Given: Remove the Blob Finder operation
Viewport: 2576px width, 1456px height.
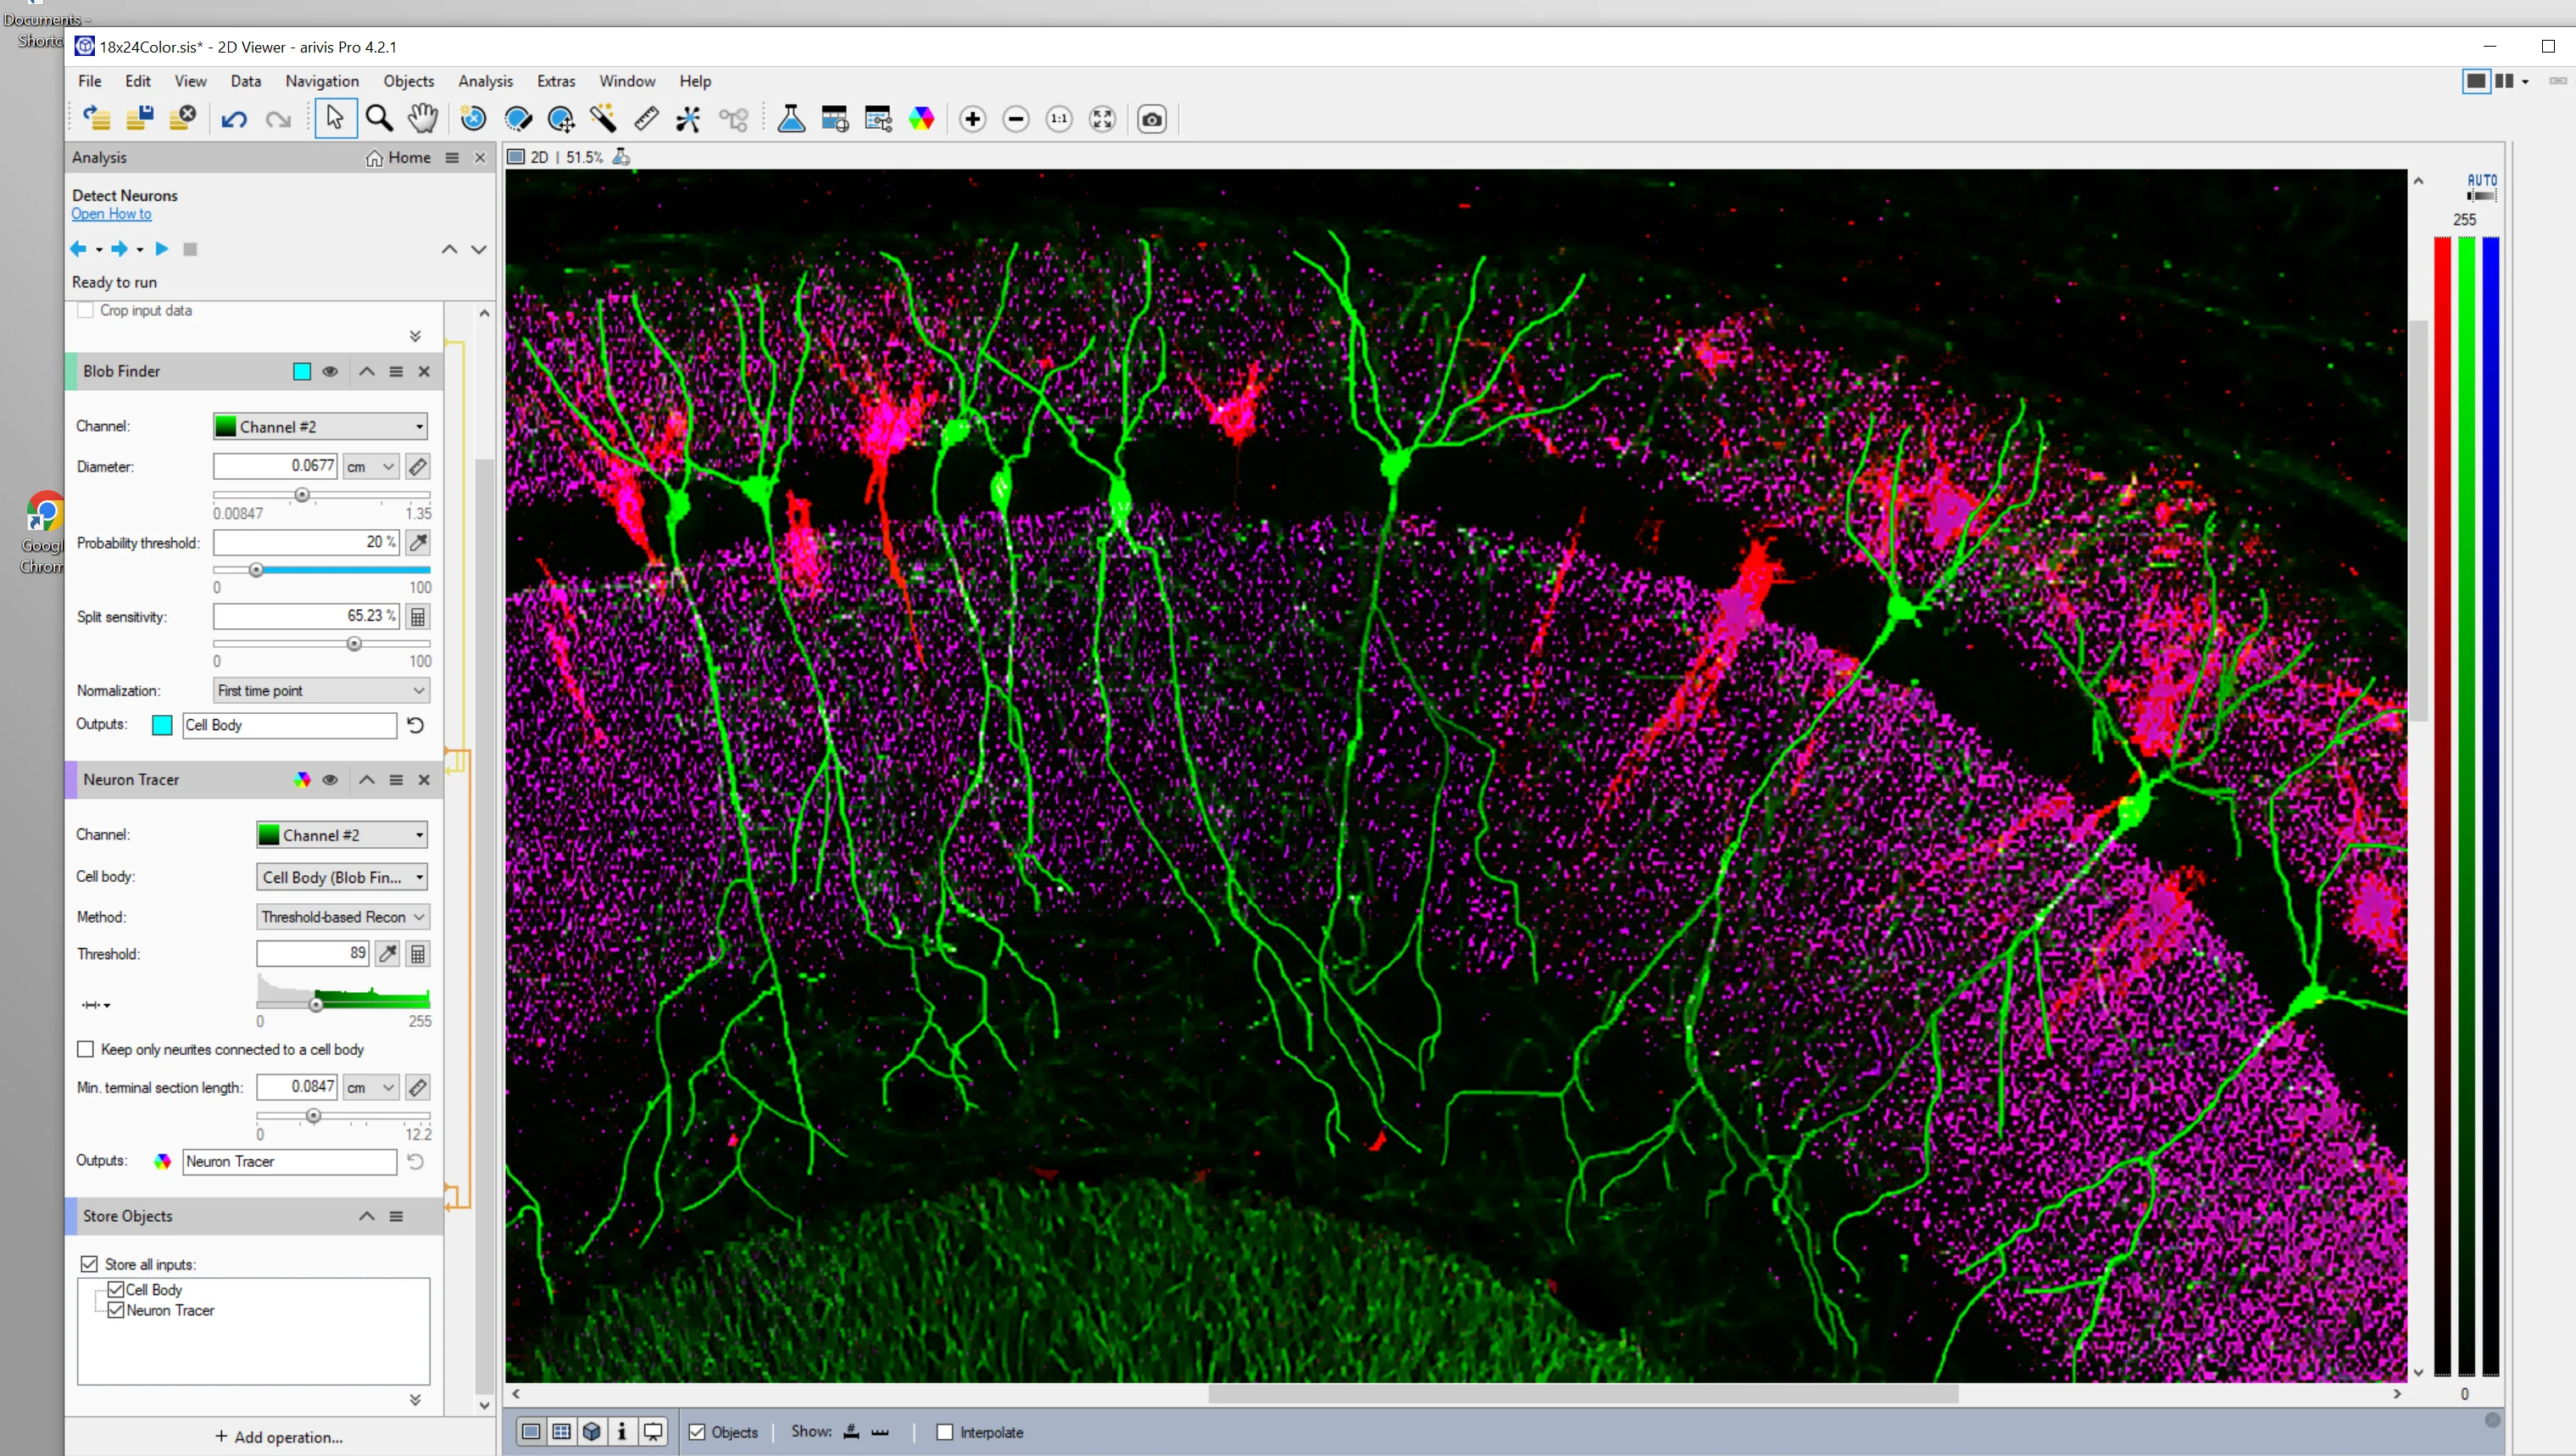Looking at the screenshot, I should 424,371.
